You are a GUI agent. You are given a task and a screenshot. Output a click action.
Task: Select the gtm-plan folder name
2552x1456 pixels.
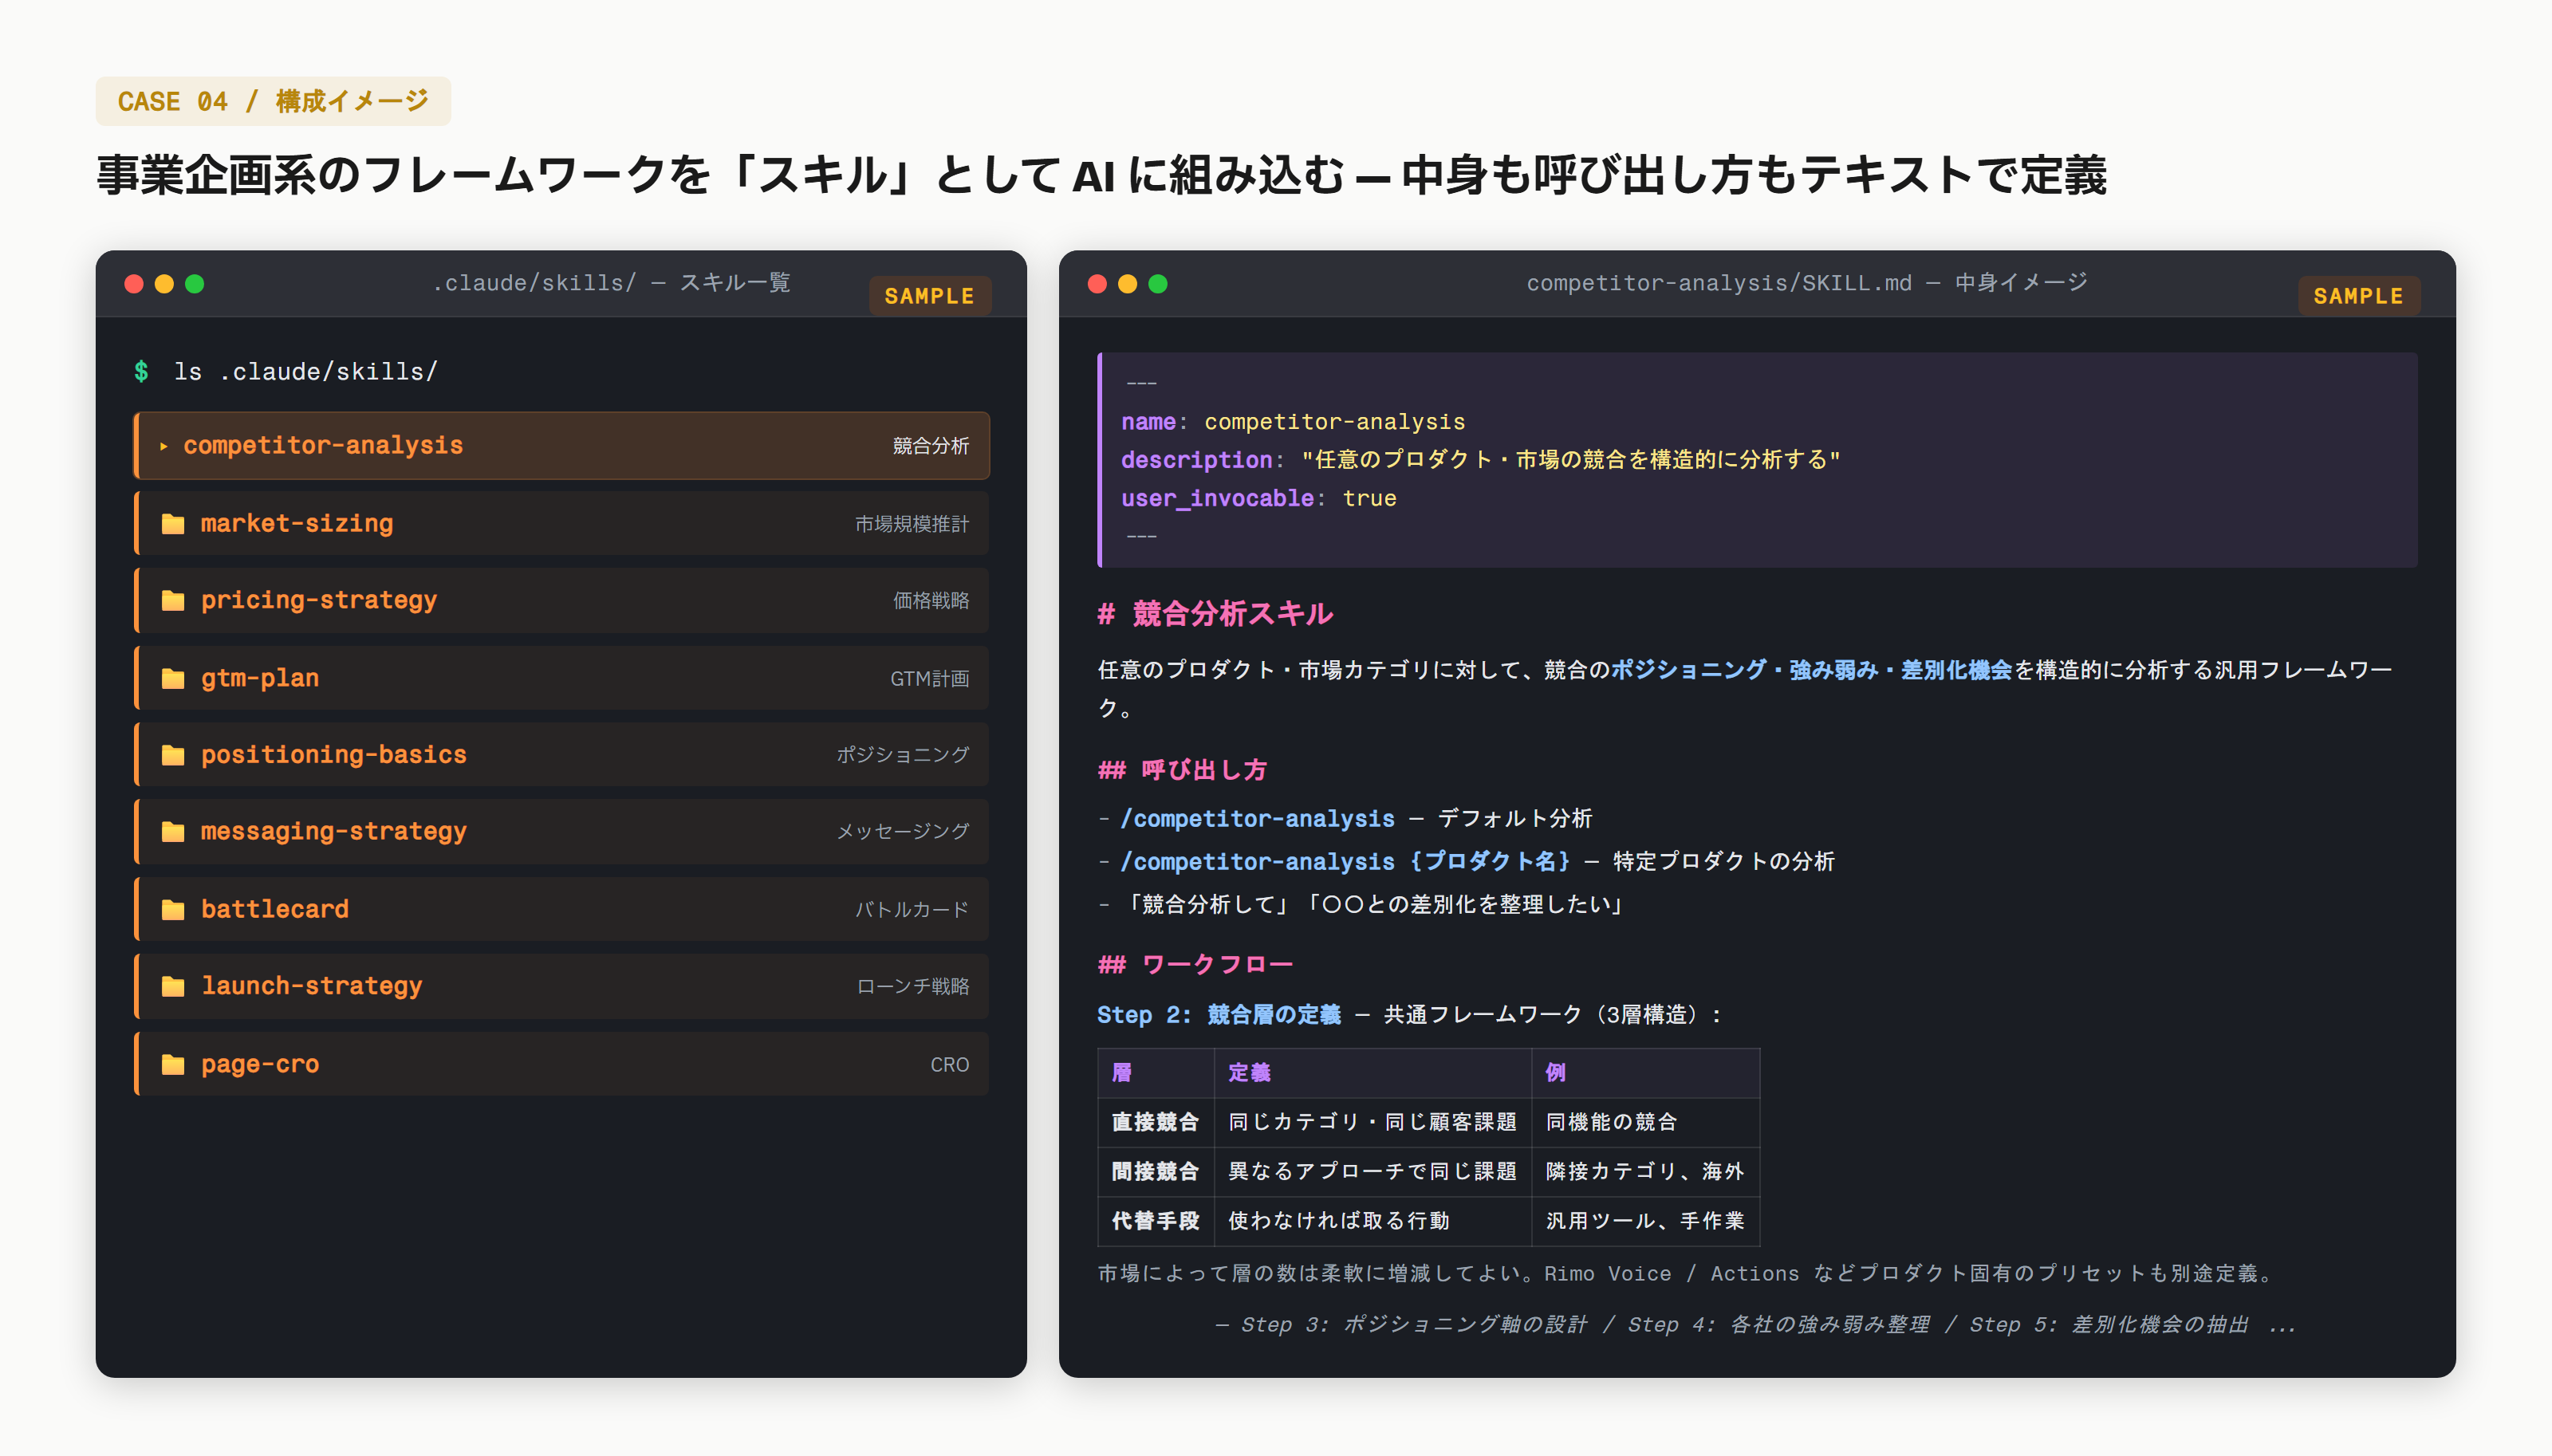click(x=260, y=679)
